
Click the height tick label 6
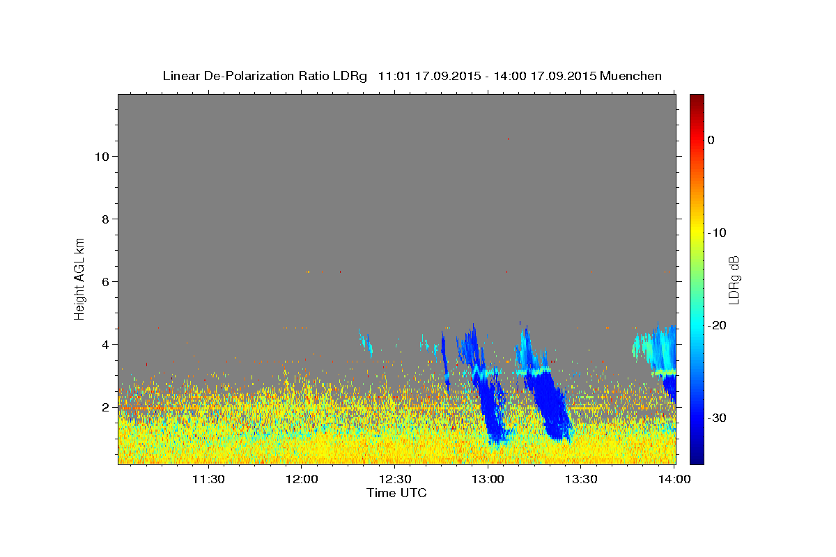point(104,281)
